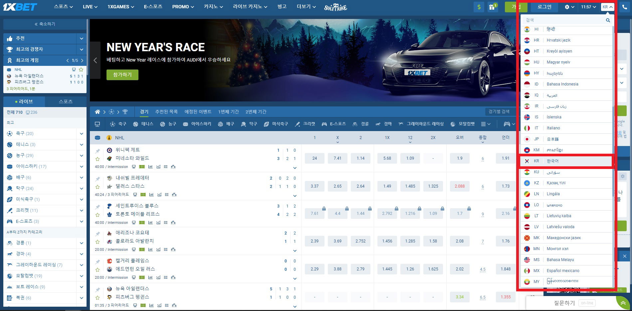Click the 1XBET logo

[x=20, y=7]
